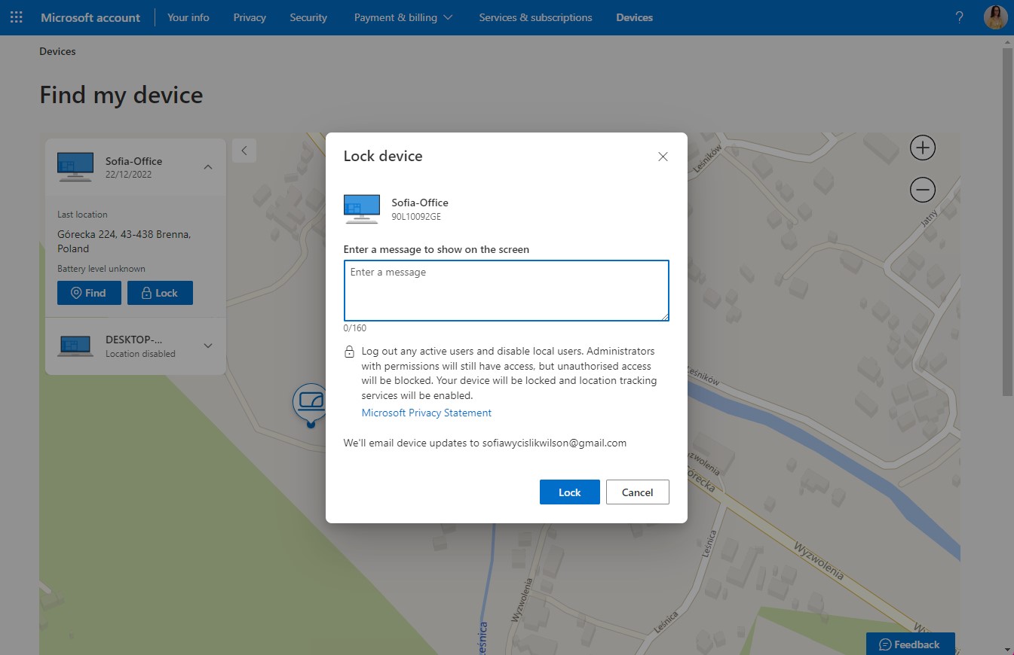1014x655 pixels.
Task: Collapse the device side panel arrow
Action: [x=244, y=151]
